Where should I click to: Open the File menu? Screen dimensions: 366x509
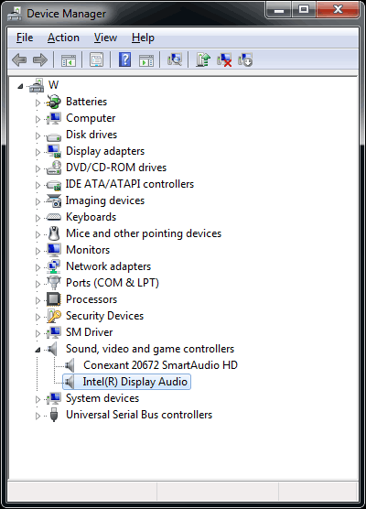pyautogui.click(x=25, y=38)
